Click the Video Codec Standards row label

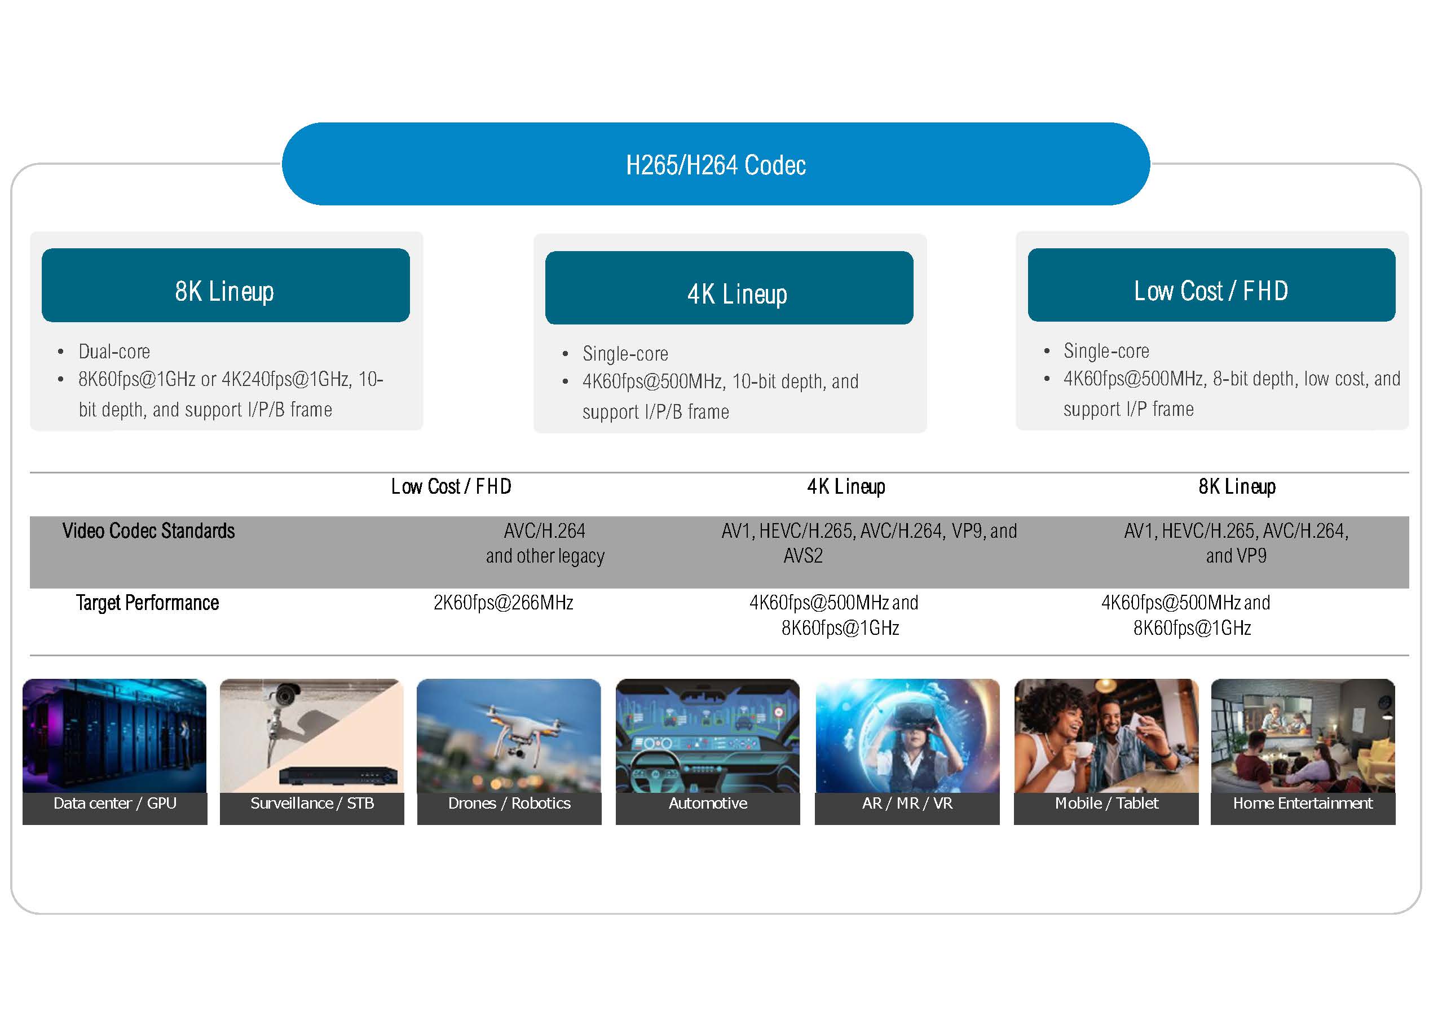click(x=148, y=530)
